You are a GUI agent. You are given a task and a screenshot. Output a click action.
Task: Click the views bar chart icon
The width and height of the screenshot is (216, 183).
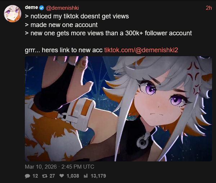pyautogui.click(x=86, y=176)
